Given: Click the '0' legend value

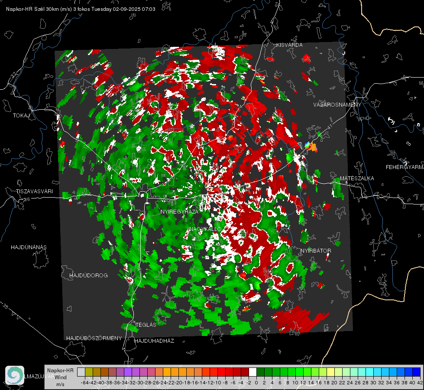Looking at the screenshot, I should (x=256, y=383).
